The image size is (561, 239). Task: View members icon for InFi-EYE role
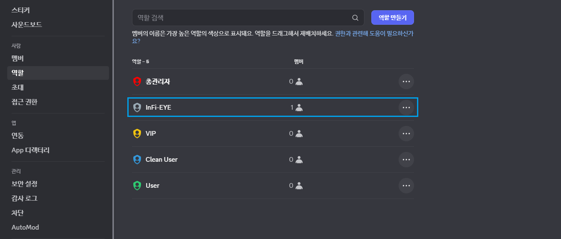pyautogui.click(x=299, y=108)
